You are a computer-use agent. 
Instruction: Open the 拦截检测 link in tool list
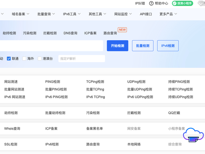[x=134, y=113]
